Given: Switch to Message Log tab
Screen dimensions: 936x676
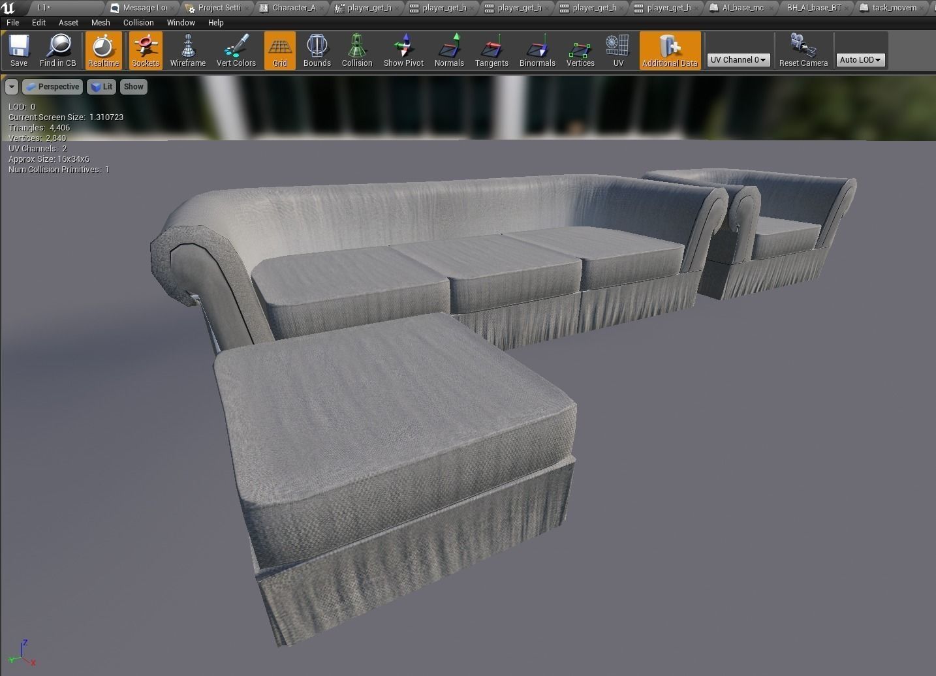Looking at the screenshot, I should coord(142,8).
